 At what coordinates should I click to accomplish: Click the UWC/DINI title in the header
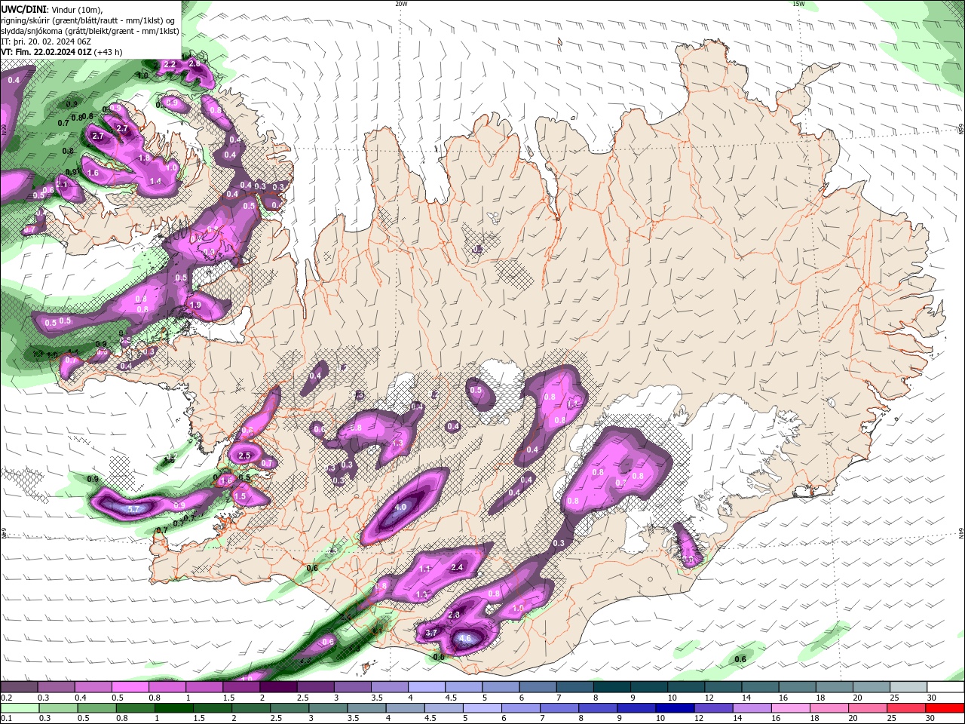click(23, 9)
